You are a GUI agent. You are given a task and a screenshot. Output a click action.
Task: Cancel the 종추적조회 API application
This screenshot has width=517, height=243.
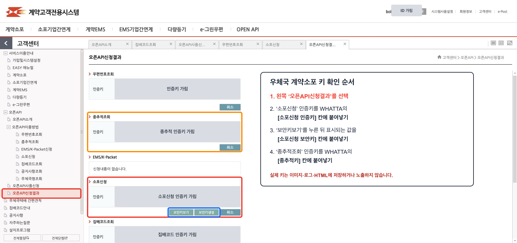230,147
